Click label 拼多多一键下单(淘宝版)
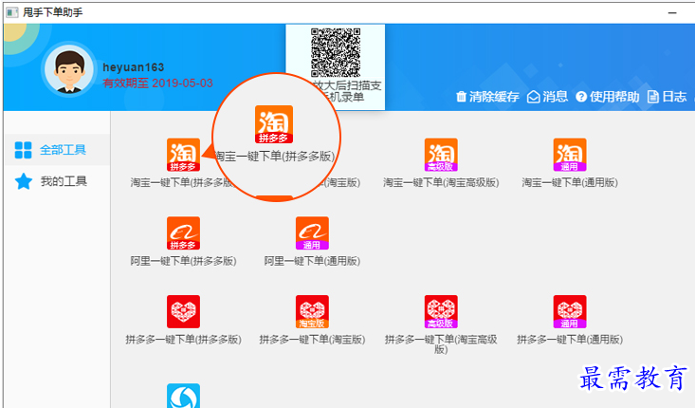This screenshot has width=695, height=408. tap(312, 340)
